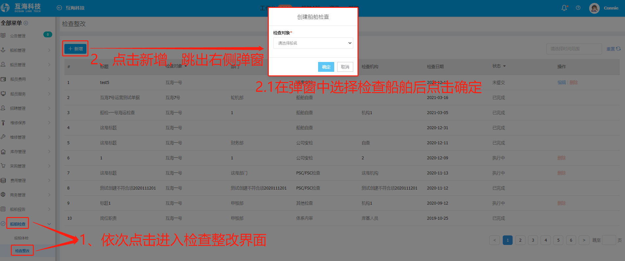Click the 岗位职责 title cell

point(108,218)
